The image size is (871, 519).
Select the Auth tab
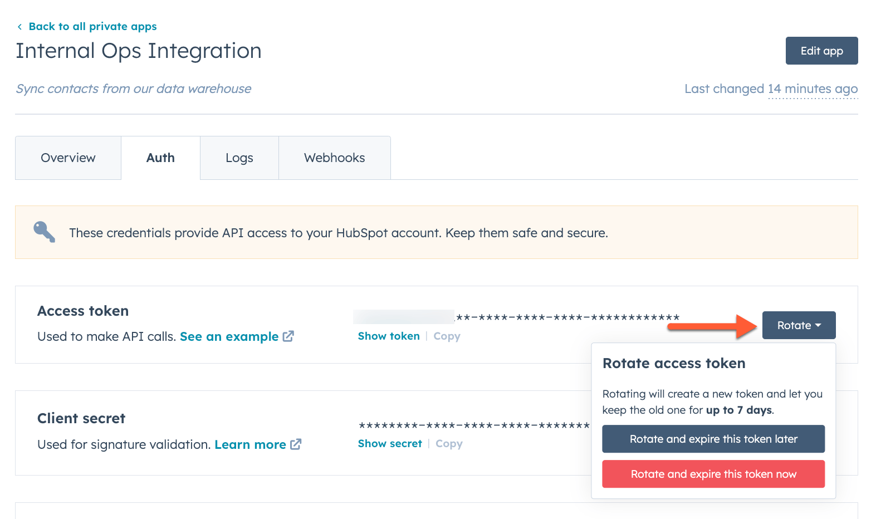click(160, 158)
